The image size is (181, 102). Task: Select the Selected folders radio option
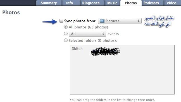coord(66,40)
